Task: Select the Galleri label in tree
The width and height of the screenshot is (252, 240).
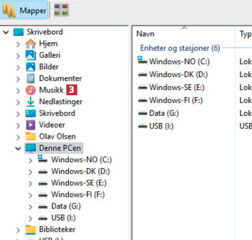Action: [x=49, y=55]
